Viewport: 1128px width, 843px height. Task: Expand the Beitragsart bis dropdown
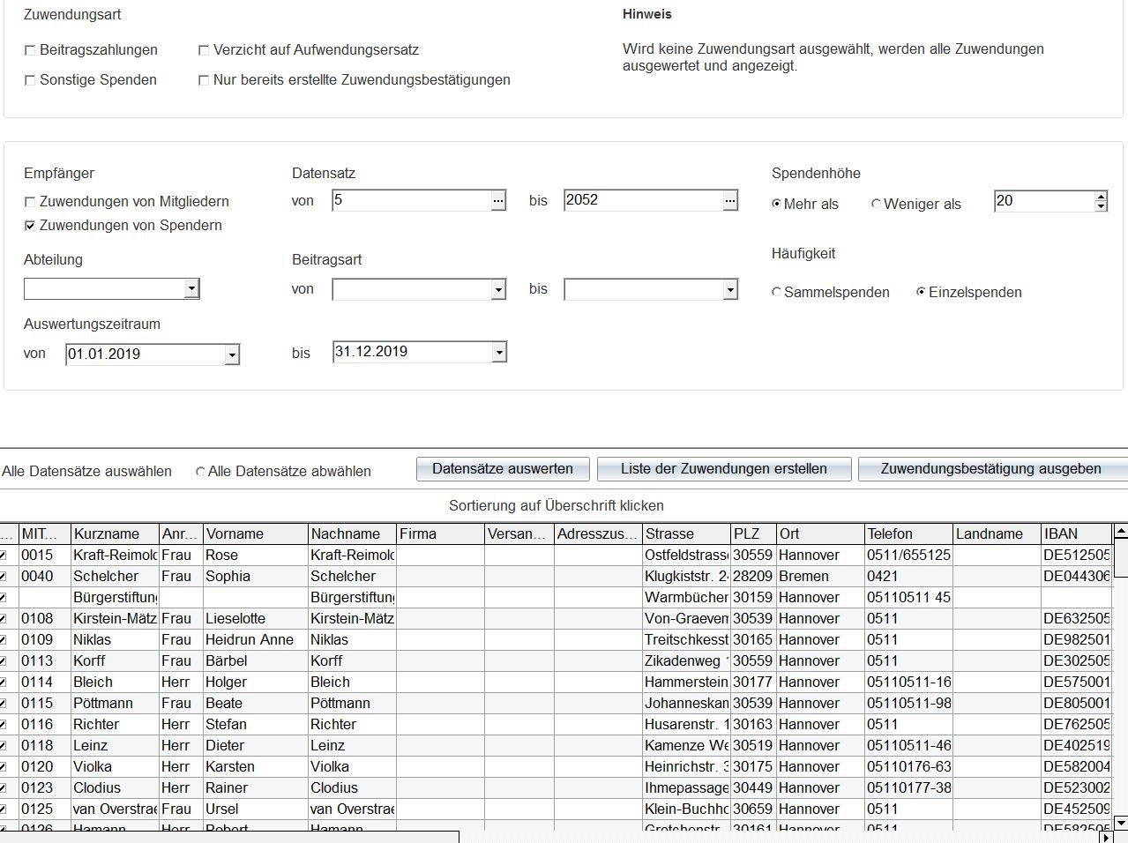(x=730, y=289)
